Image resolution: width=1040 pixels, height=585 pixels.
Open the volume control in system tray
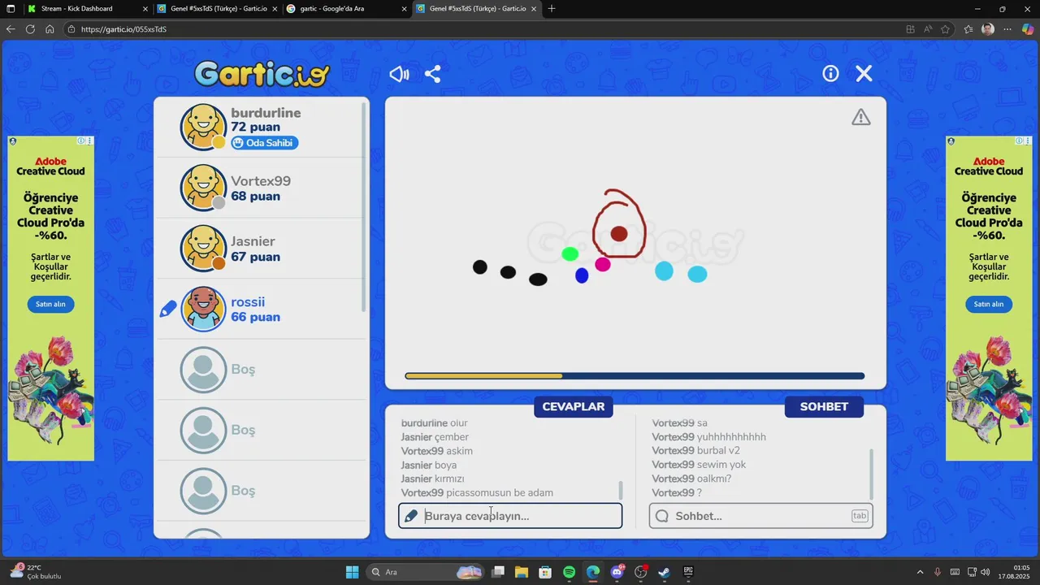pos(986,572)
